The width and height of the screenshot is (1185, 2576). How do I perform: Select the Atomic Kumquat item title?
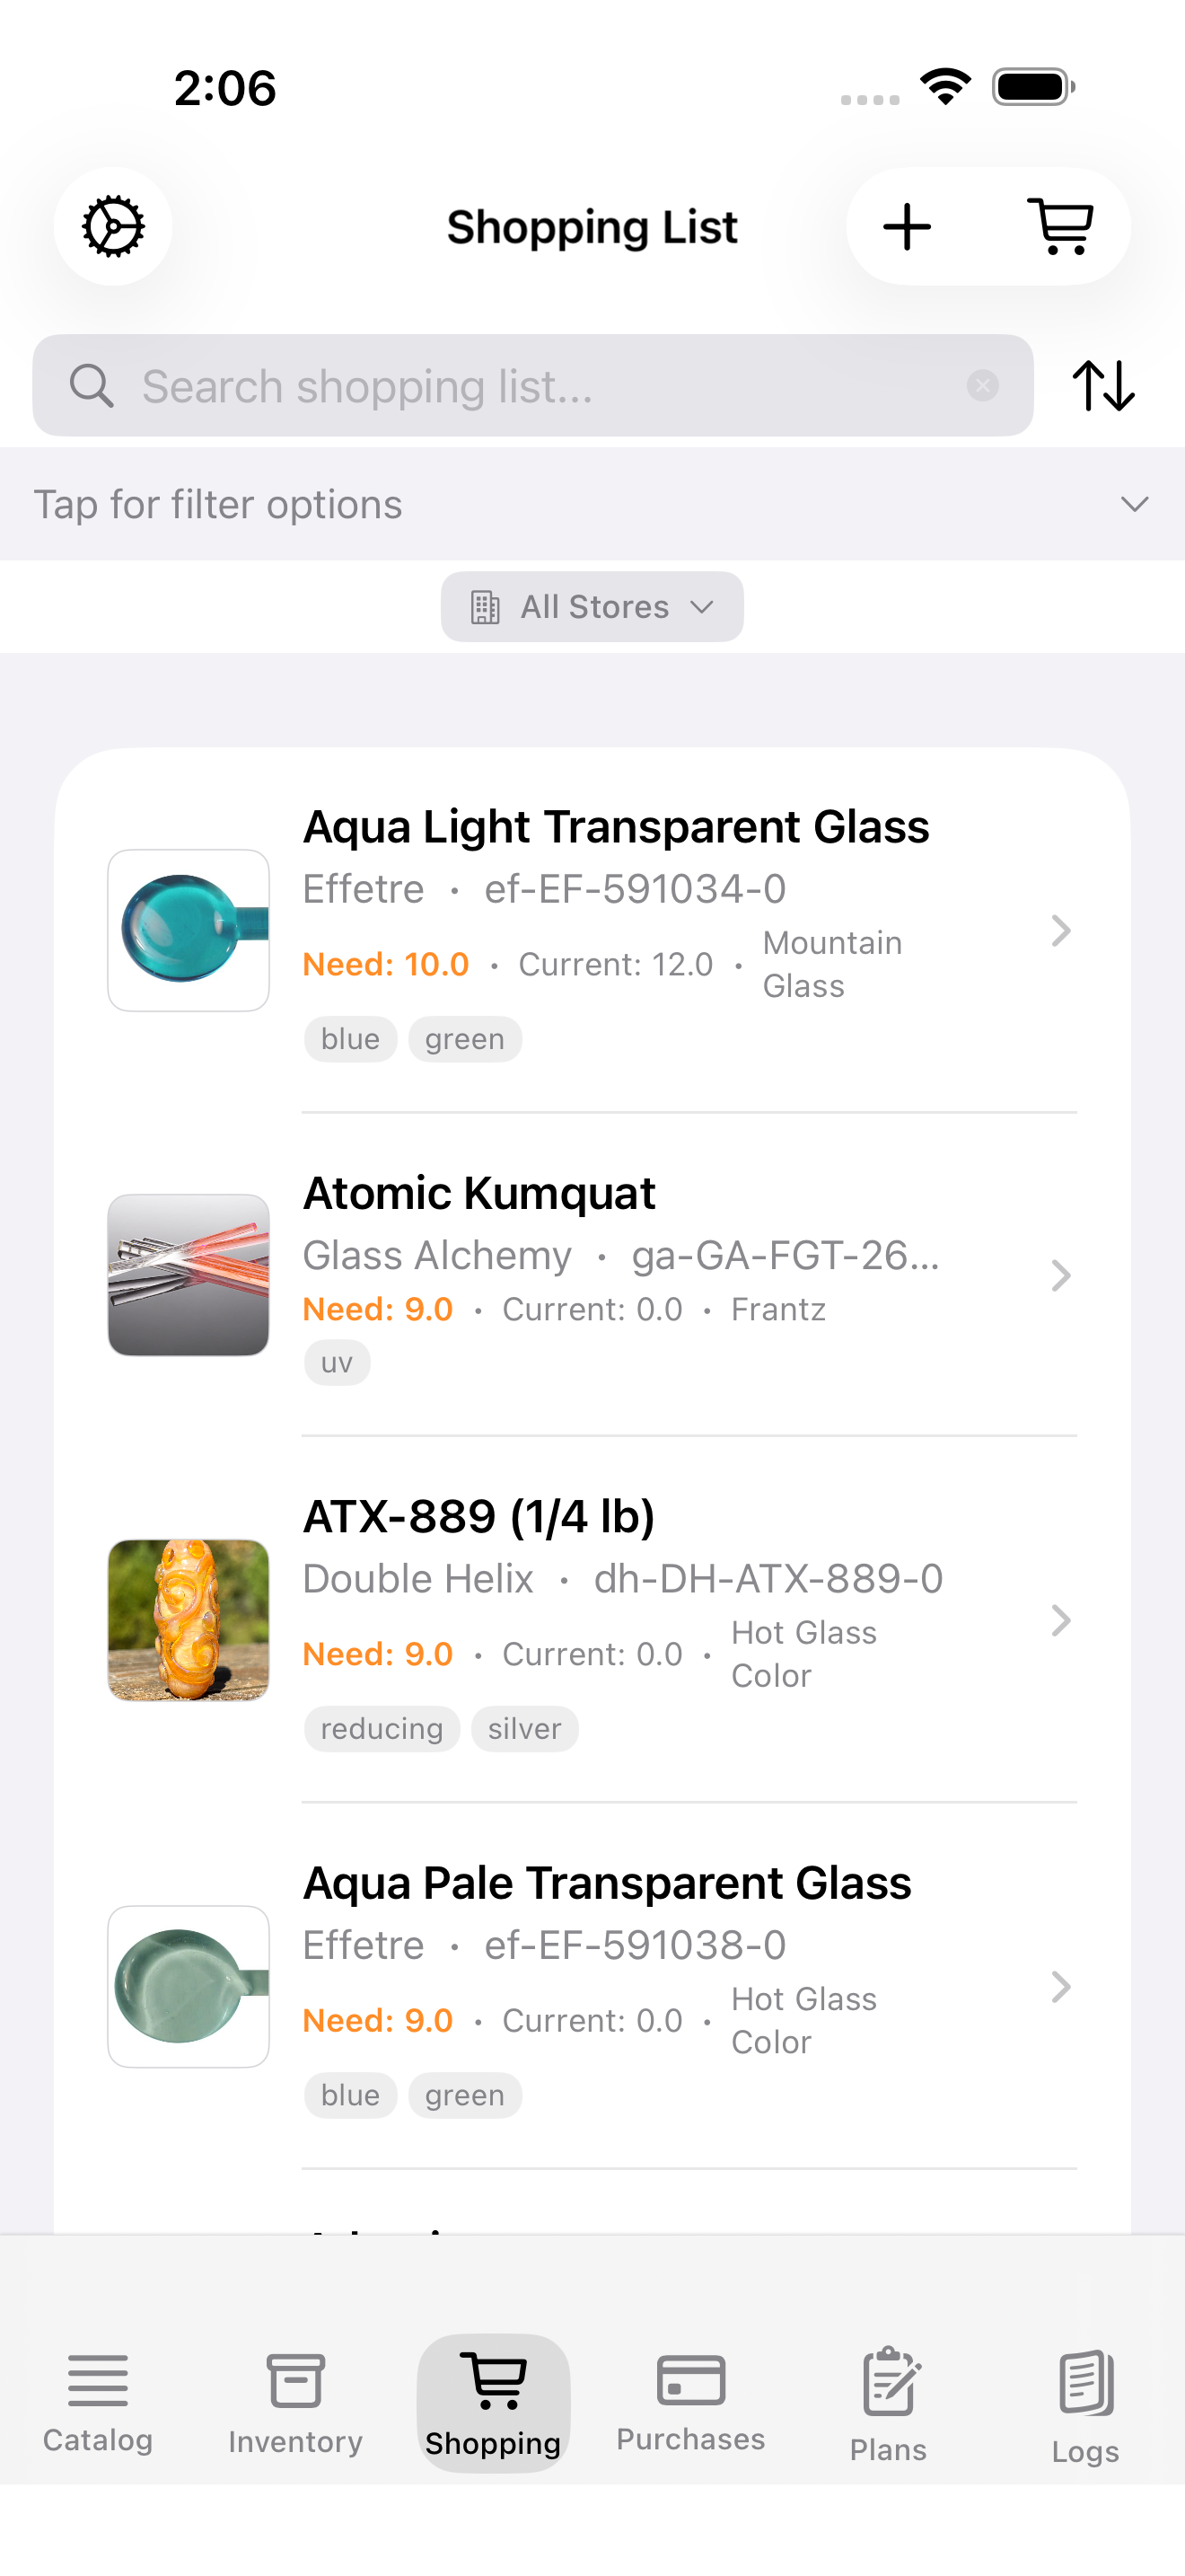click(x=478, y=1193)
